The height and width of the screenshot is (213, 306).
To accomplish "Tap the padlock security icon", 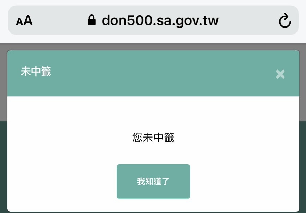I will pyautogui.click(x=92, y=20).
